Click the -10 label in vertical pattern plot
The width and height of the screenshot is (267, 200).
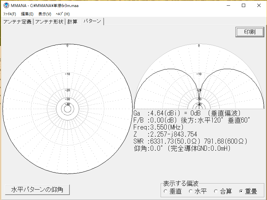(199, 74)
